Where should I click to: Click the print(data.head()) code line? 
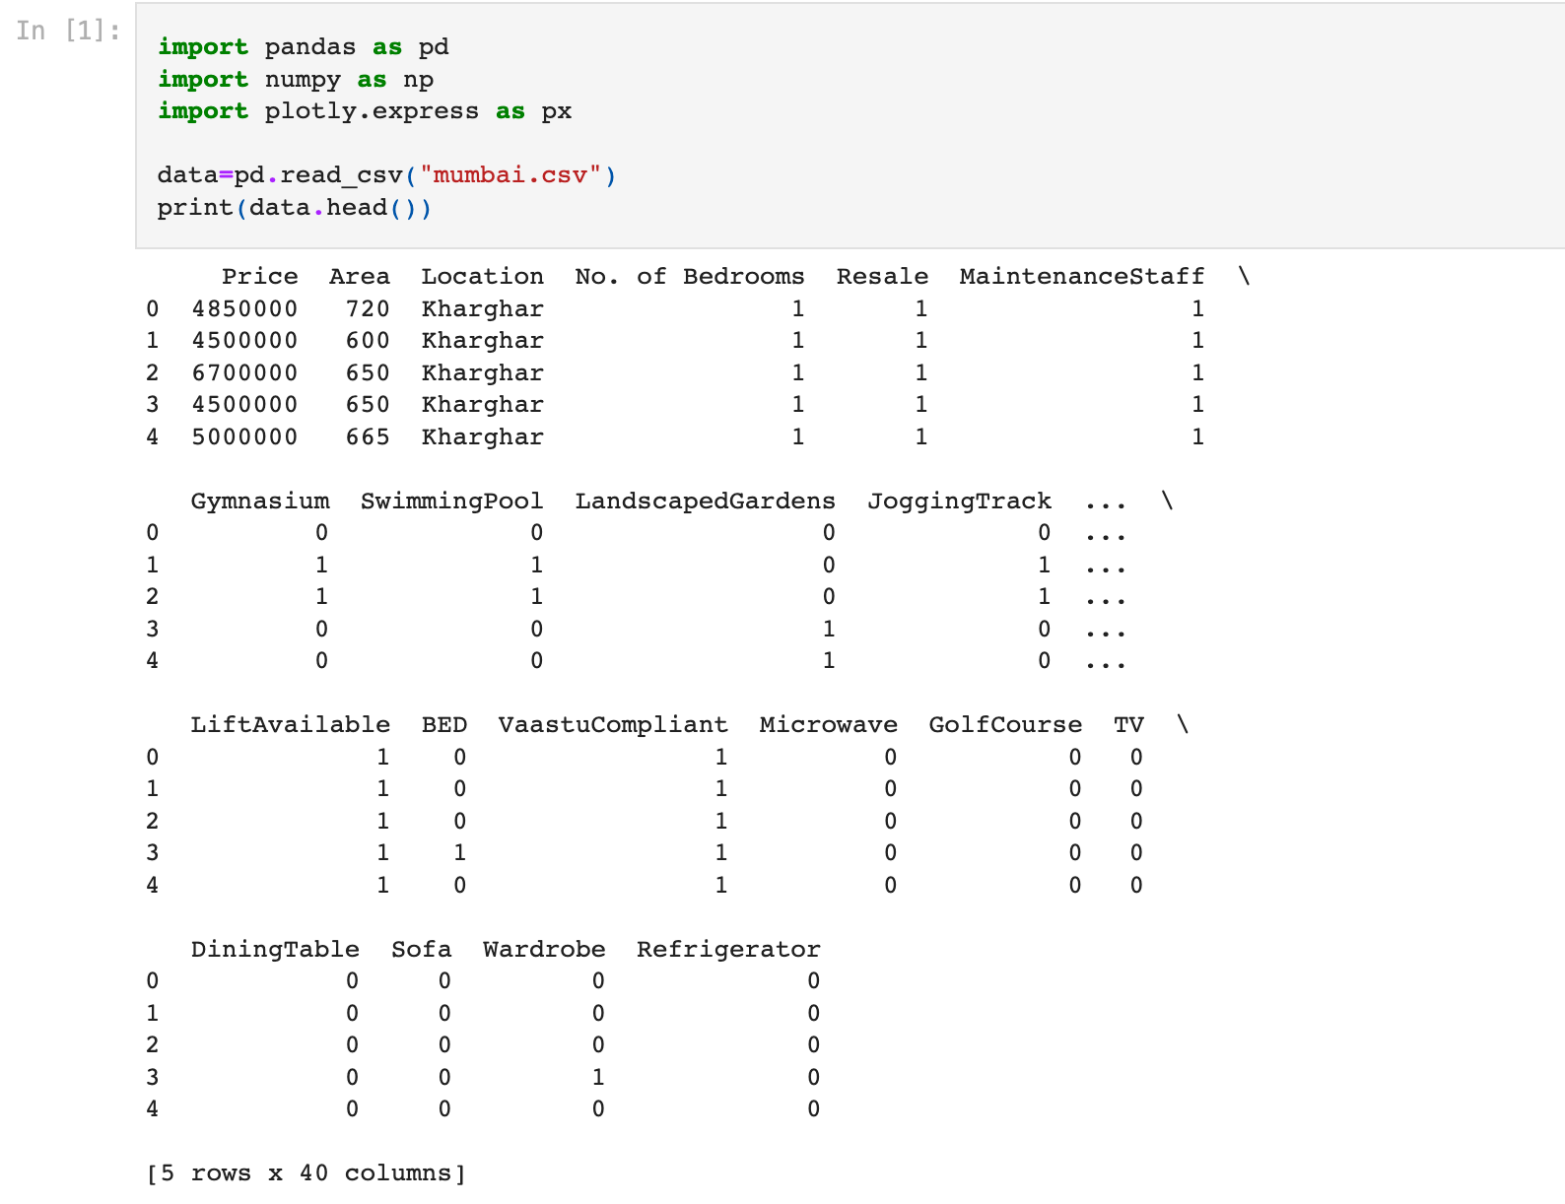tap(295, 208)
